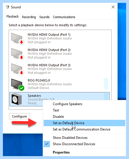Screen dimensions: 129x159
Task: Open the Sounds tab
Action: pyautogui.click(x=44, y=17)
